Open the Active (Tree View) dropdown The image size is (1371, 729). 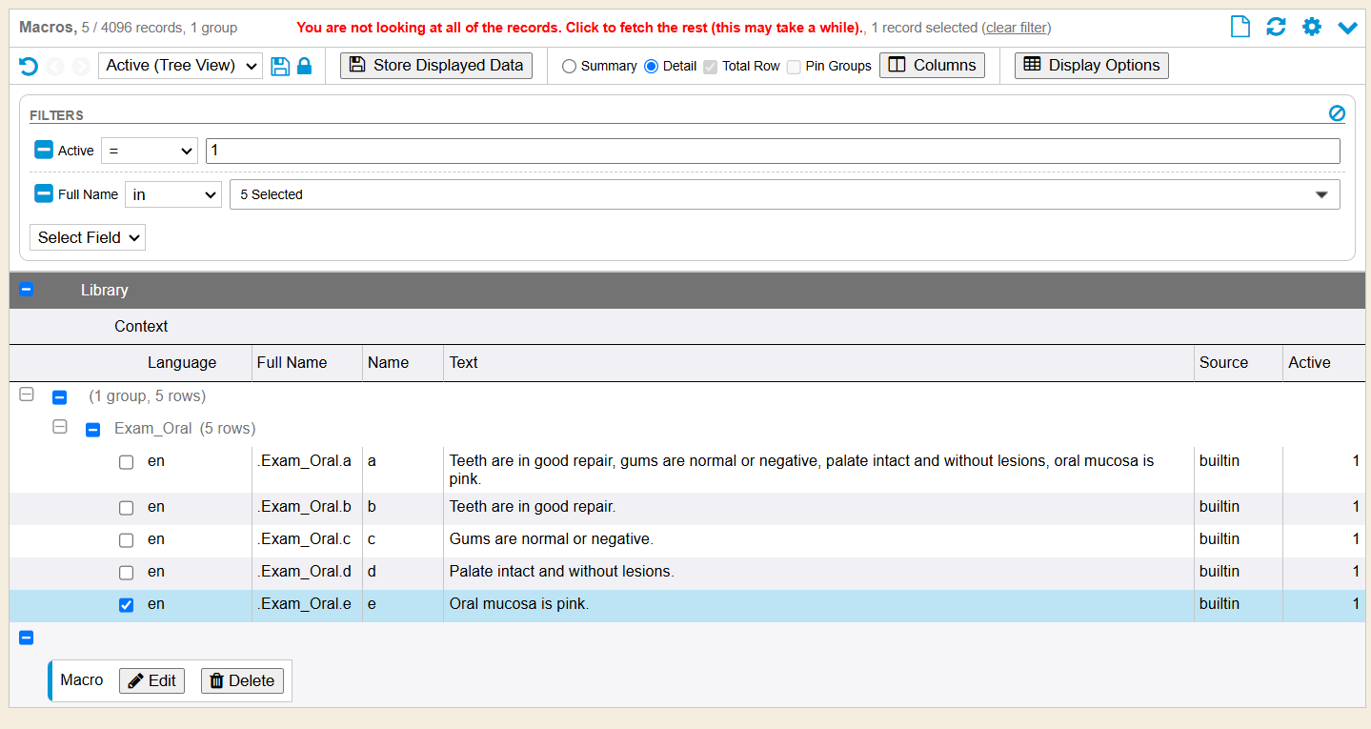coord(180,66)
